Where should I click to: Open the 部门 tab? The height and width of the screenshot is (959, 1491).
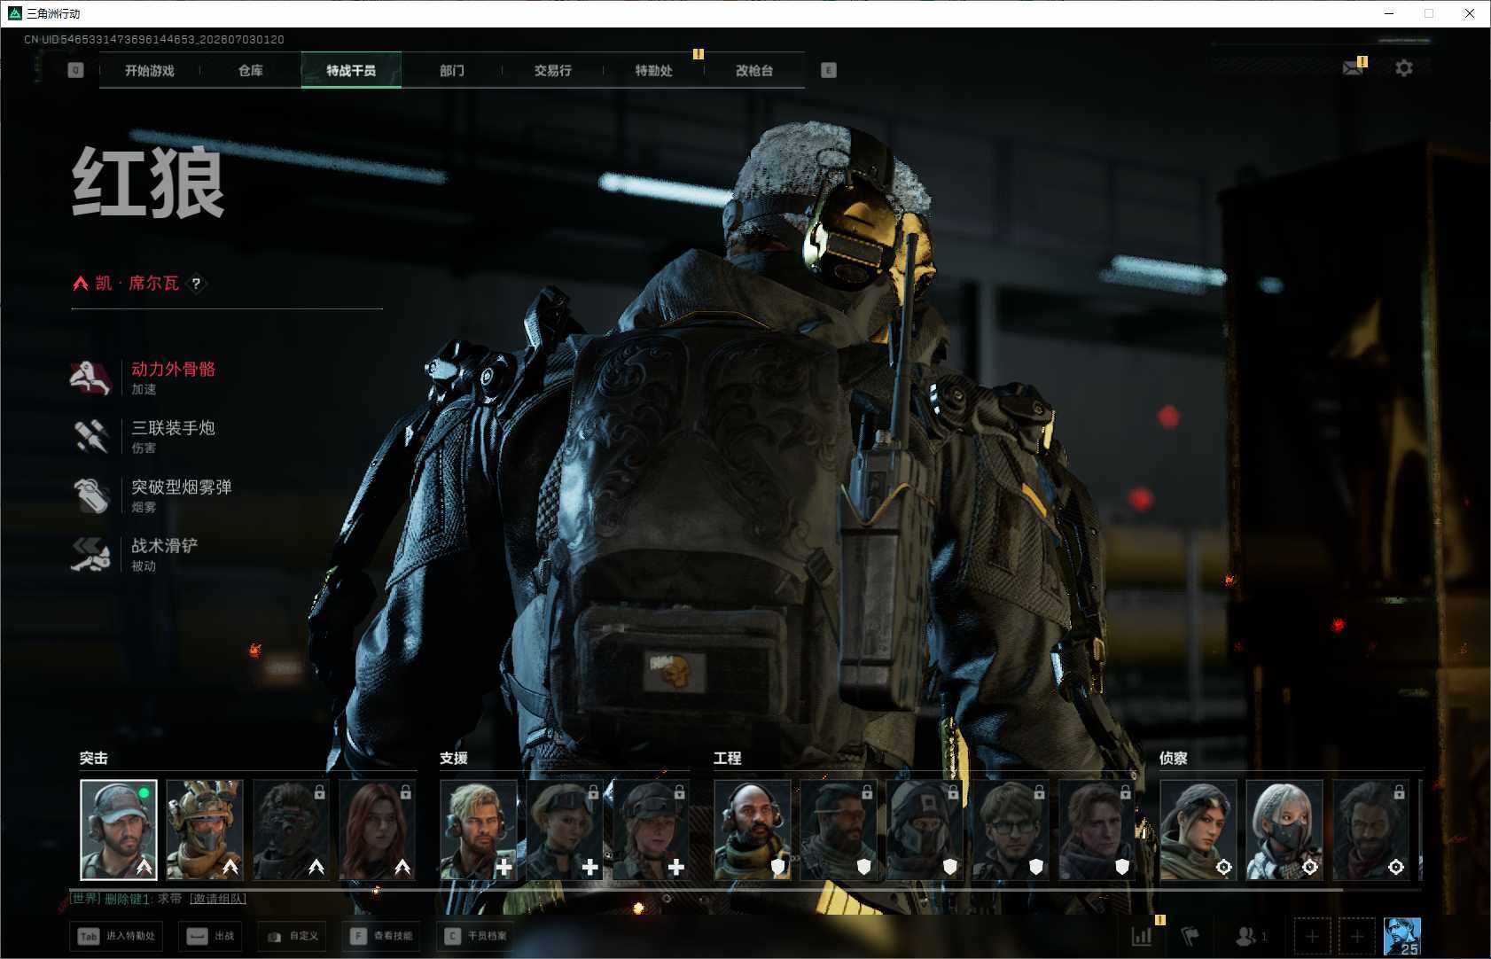point(452,70)
